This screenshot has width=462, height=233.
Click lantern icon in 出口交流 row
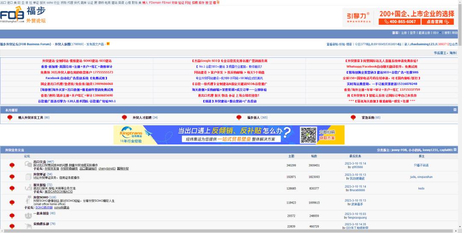12,165
